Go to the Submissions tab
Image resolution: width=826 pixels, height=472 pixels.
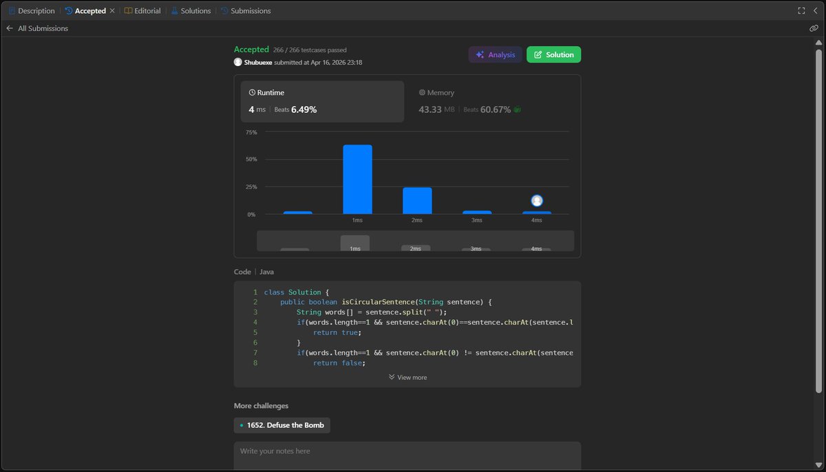pyautogui.click(x=246, y=11)
